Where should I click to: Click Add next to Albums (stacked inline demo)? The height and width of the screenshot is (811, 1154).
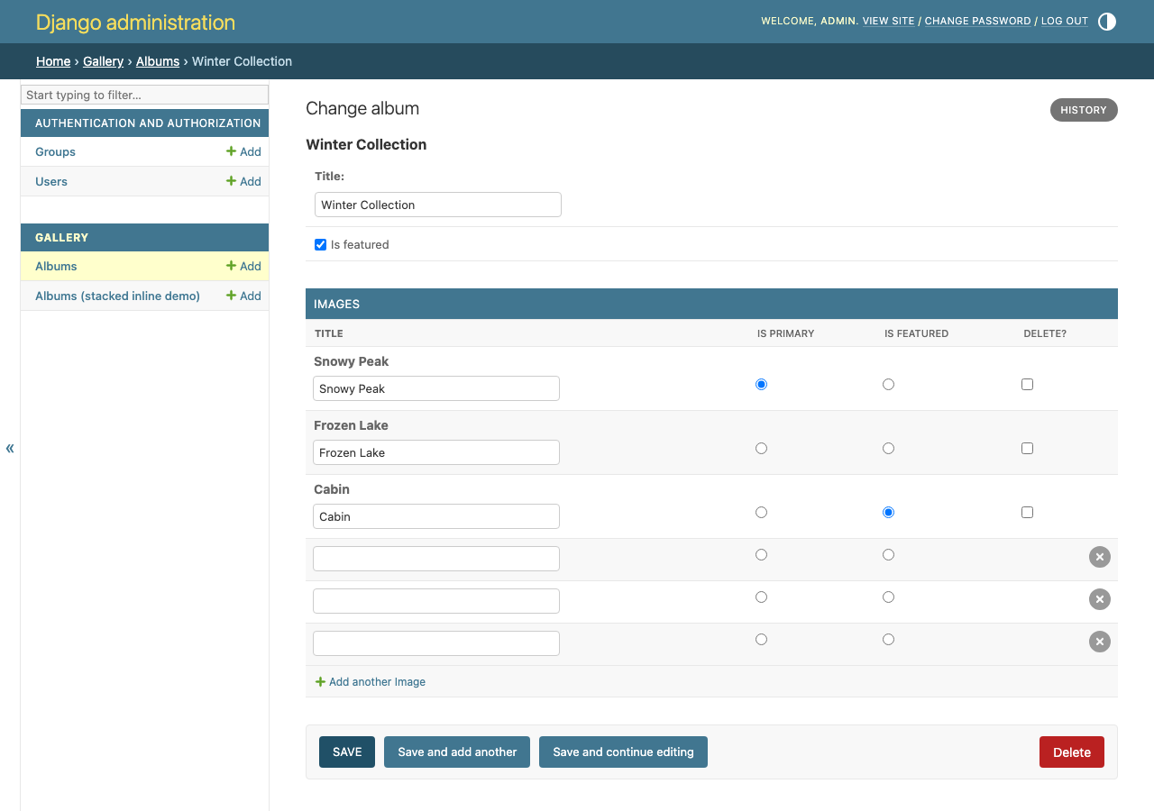[x=243, y=296]
